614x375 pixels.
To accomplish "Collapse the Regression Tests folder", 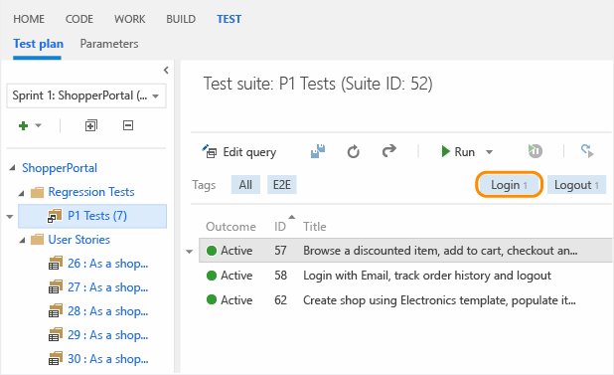I will (22, 193).
